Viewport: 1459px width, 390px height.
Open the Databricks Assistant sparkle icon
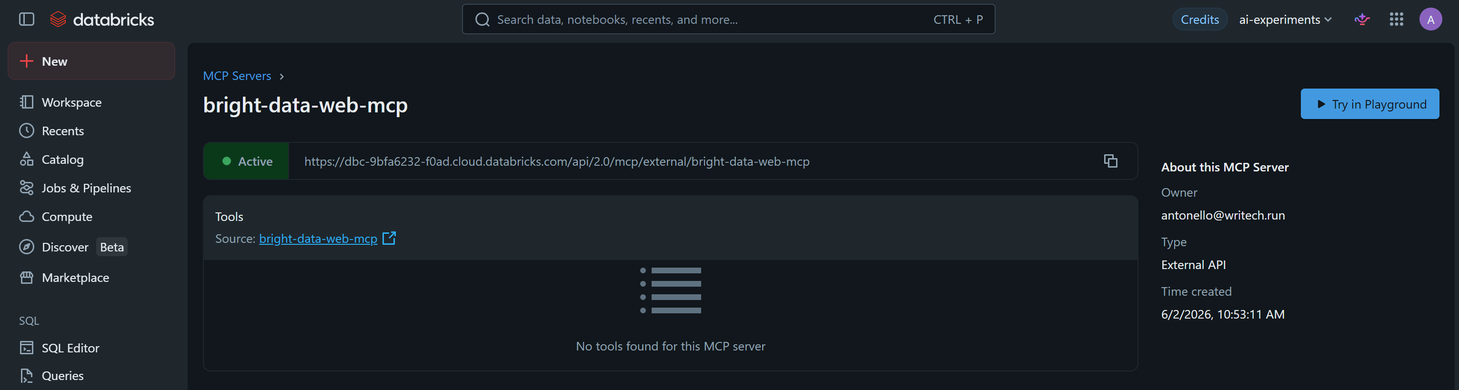(1362, 19)
